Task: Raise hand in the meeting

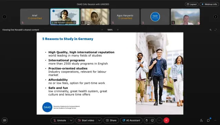Action: pyautogui.click(x=147, y=121)
